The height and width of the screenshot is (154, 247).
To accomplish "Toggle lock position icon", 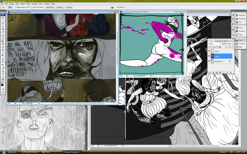I will coord(218,47).
